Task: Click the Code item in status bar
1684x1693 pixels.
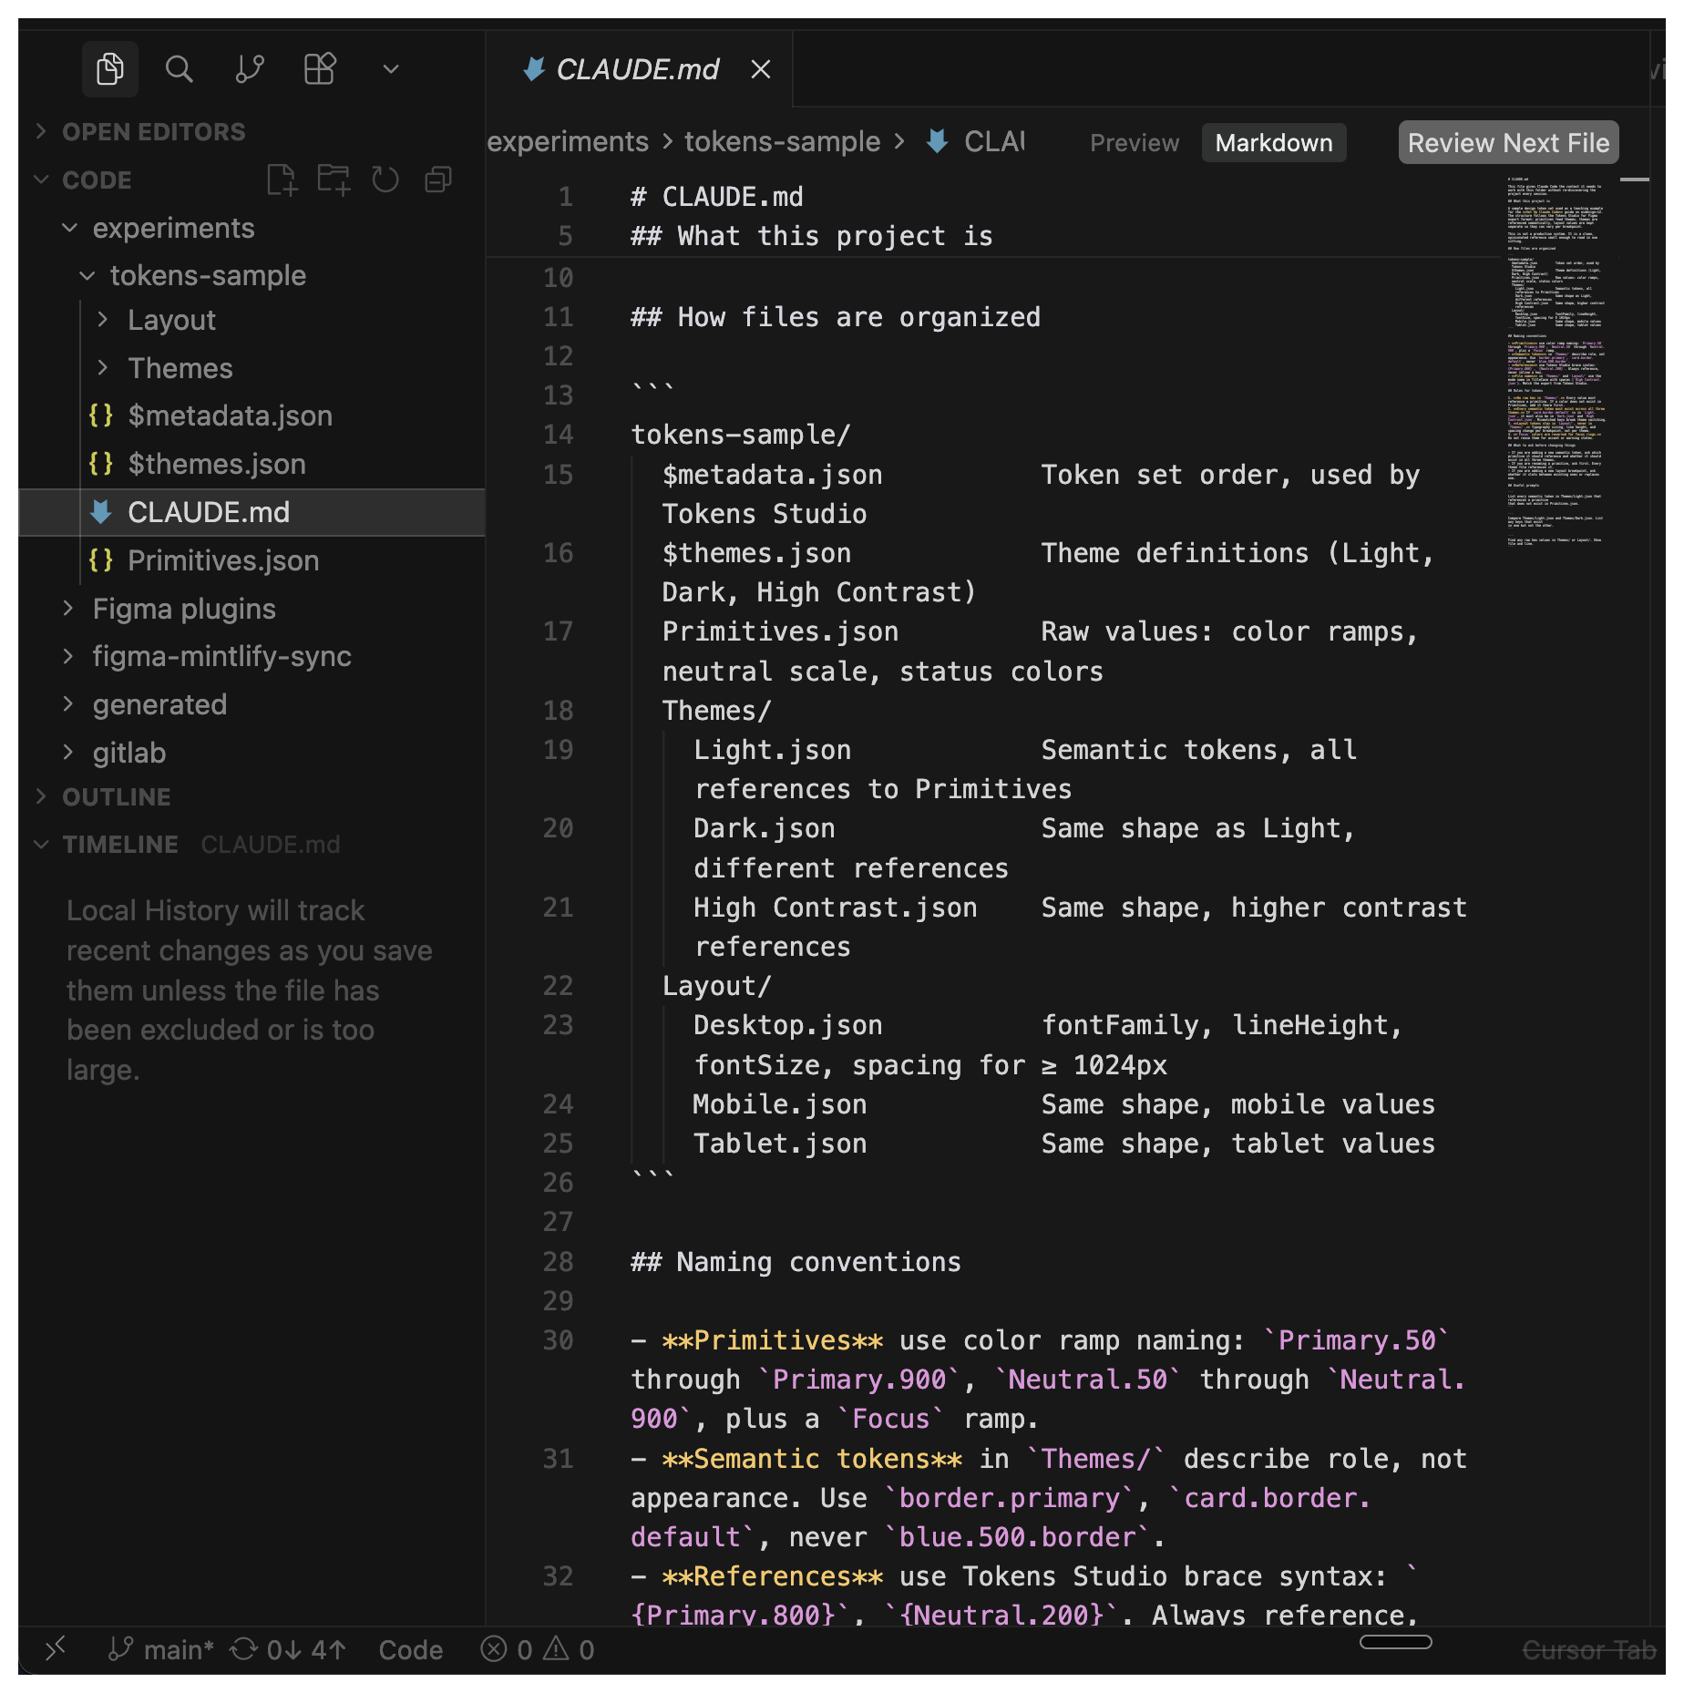Action: click(x=411, y=1649)
